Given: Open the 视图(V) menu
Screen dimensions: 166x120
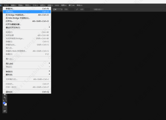Looking at the screenshot, I should tap(64, 5).
